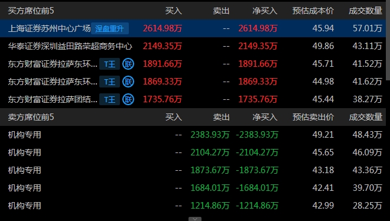Select the 机构专用 row with 2104.27万 sold
This screenshot has height=221, width=390.
[193, 152]
